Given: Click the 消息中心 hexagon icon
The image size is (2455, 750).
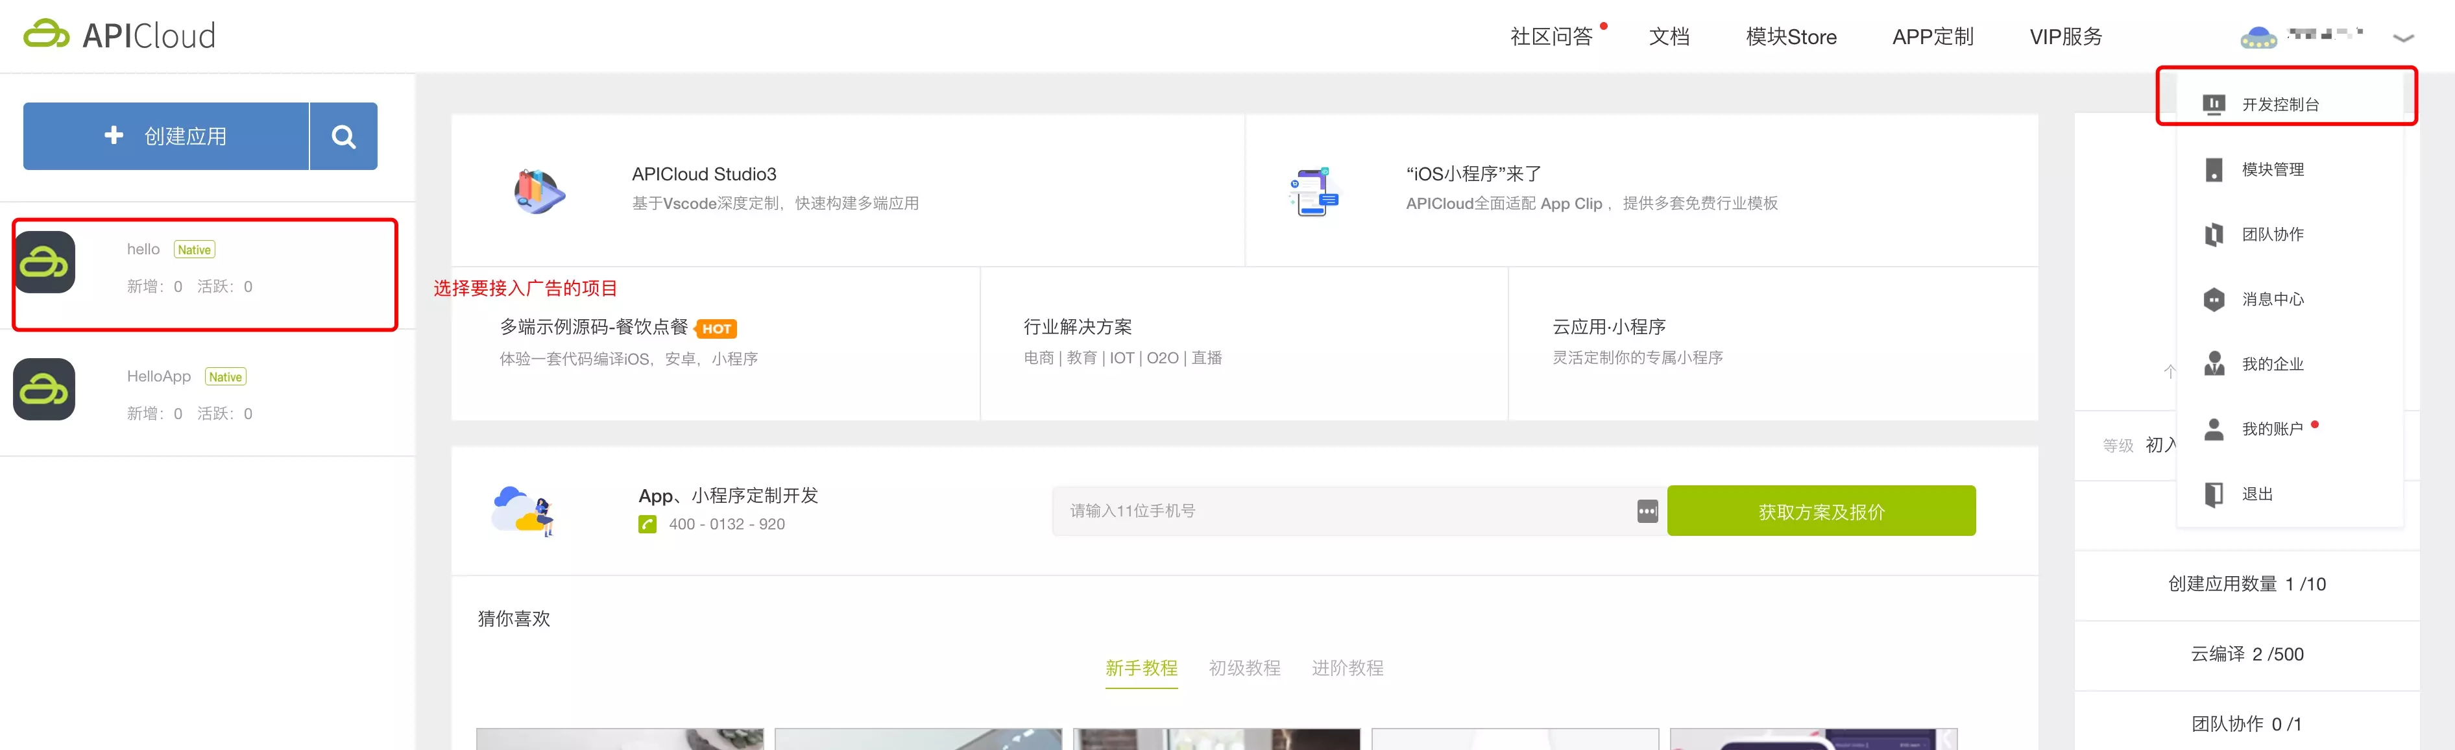Looking at the screenshot, I should (2214, 299).
